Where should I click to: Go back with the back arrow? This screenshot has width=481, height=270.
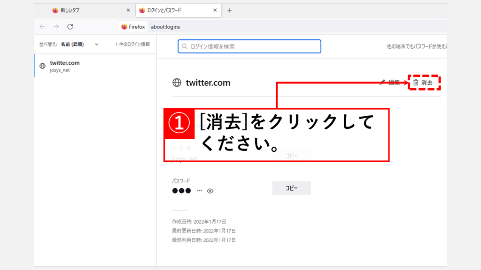tap(42, 27)
